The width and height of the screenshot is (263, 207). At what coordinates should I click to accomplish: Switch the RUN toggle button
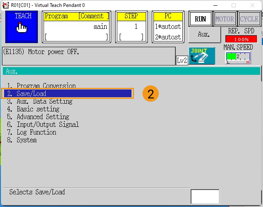(200, 19)
